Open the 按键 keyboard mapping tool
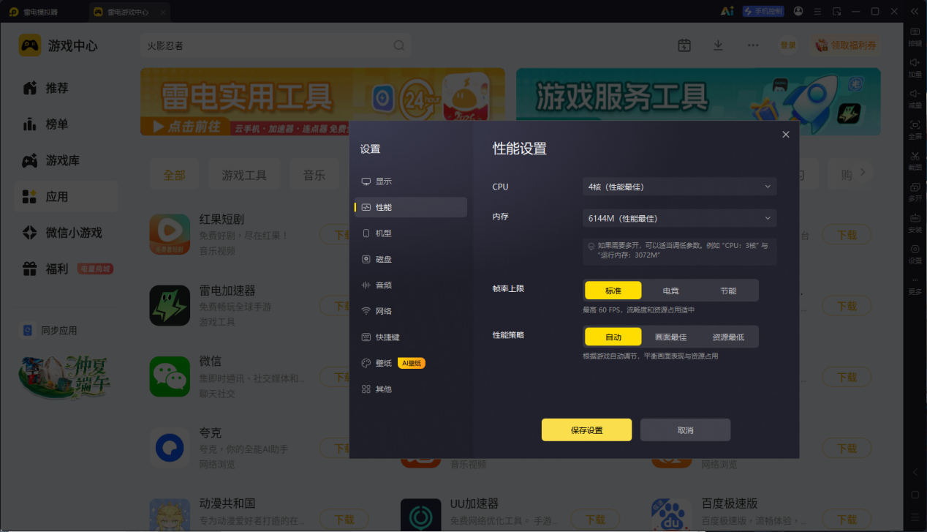This screenshot has width=927, height=532. [x=915, y=37]
